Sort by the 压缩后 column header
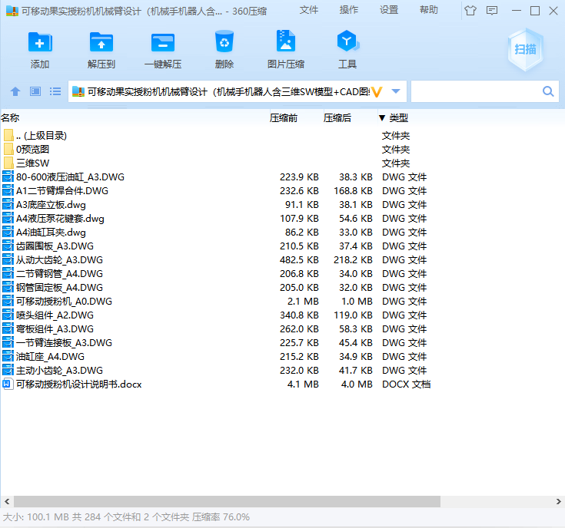Screen dimensions: 565x528 point(337,117)
